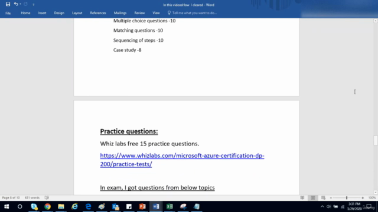Show hidden system tray icons
378x212 pixels.
click(x=322, y=207)
